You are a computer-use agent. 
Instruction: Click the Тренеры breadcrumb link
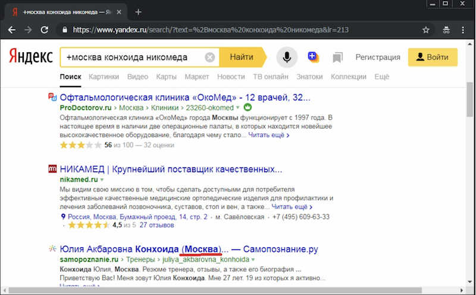140,259
